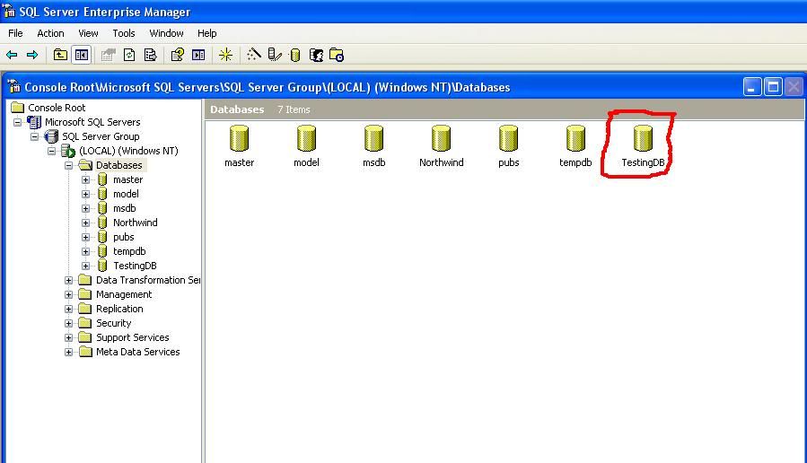The height and width of the screenshot is (463, 807).
Task: Click the Back arrow in toolbar
Action: click(x=12, y=55)
